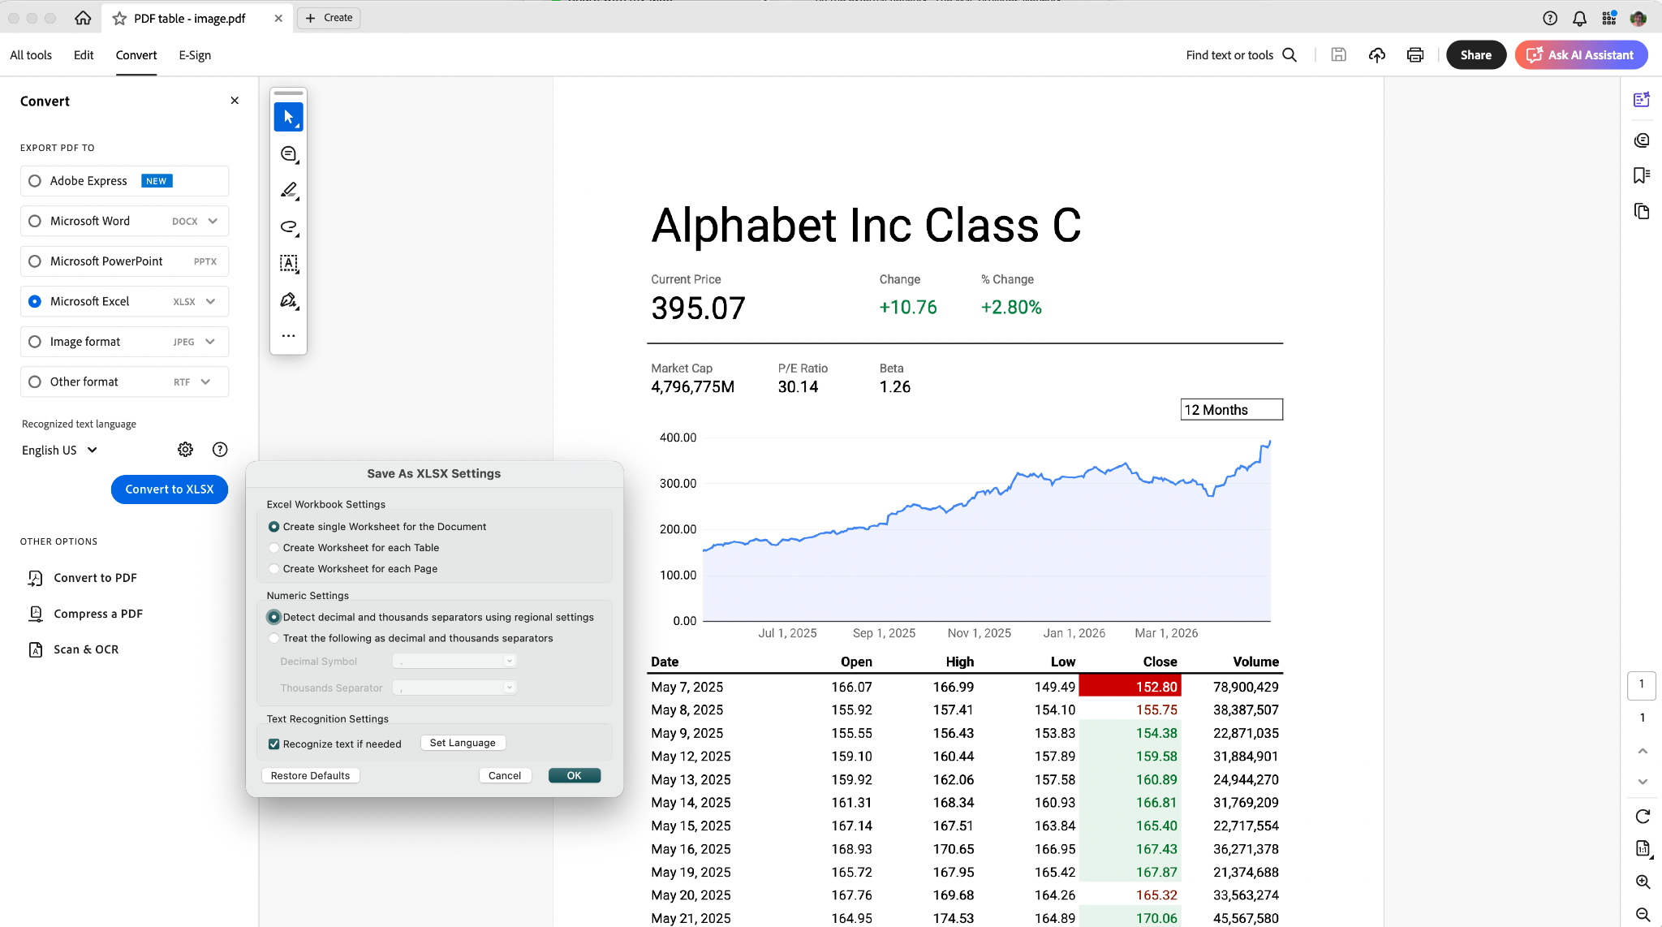Screen dimensions: 1662x927
Task: Open the Thousands Separator dropdown
Action: coord(454,688)
